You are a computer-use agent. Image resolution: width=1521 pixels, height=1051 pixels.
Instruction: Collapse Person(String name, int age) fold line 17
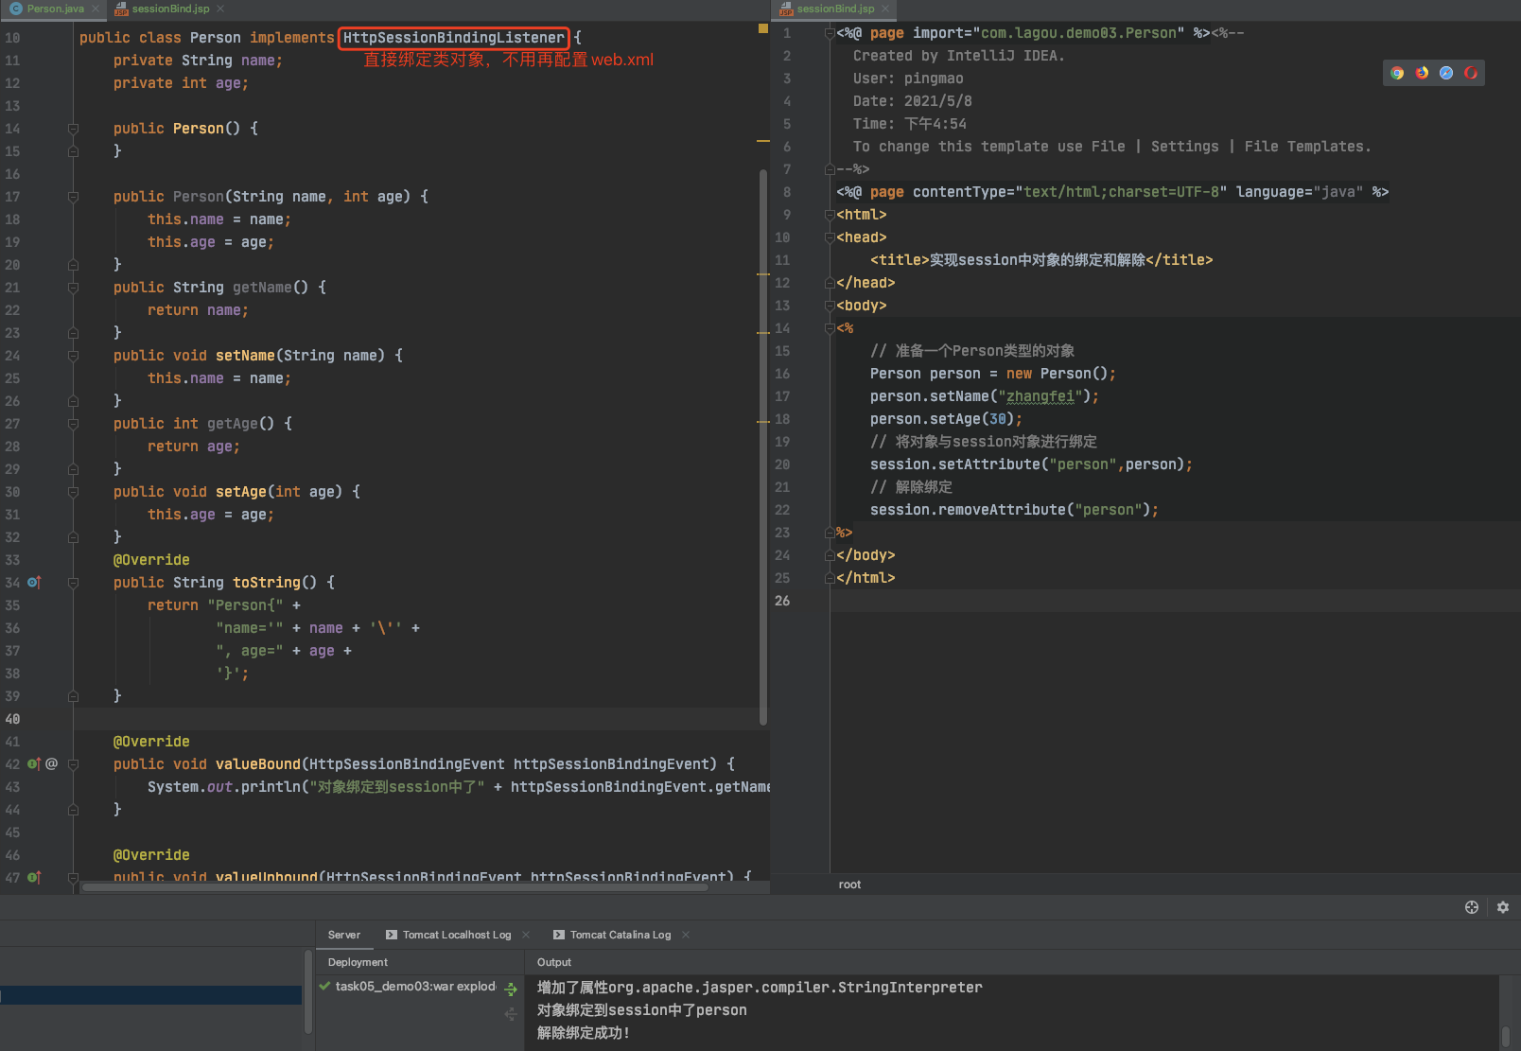point(73,197)
